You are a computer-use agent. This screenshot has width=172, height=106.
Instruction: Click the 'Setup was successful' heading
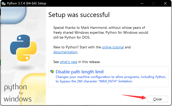point(79,15)
